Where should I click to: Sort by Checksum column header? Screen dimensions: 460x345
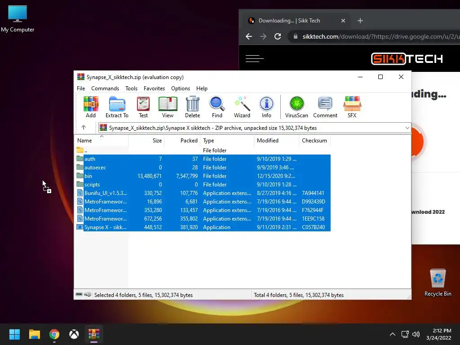tap(315, 141)
